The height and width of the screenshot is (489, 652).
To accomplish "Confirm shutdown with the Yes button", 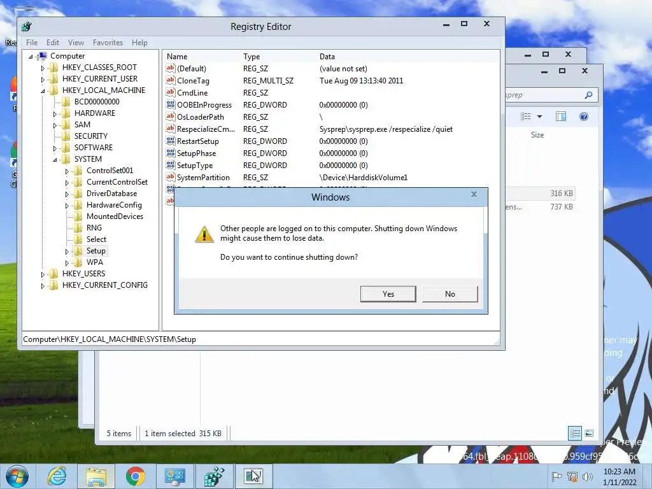I will [x=388, y=294].
